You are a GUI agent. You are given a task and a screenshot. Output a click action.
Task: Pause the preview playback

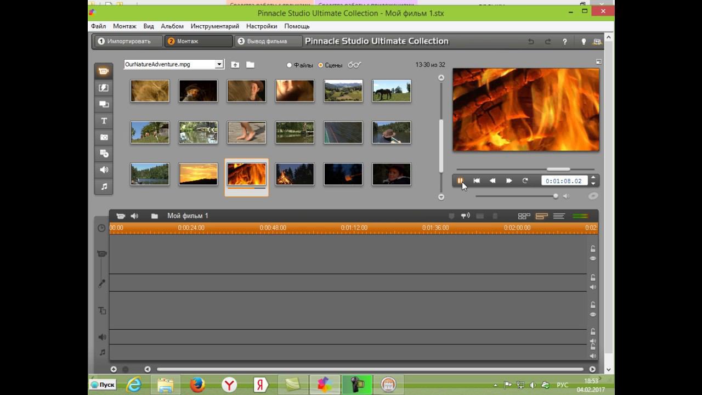[x=460, y=180]
